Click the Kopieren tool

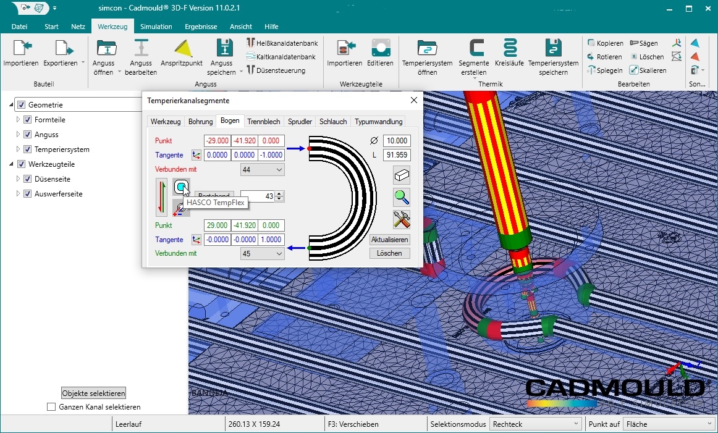click(606, 43)
